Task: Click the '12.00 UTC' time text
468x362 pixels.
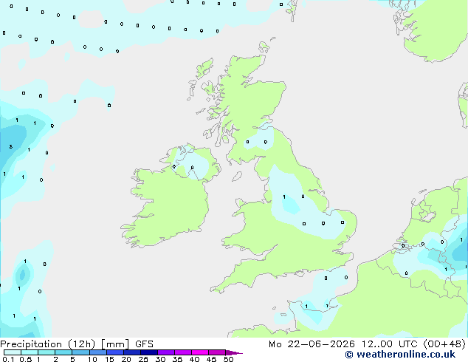Action: pos(389,344)
